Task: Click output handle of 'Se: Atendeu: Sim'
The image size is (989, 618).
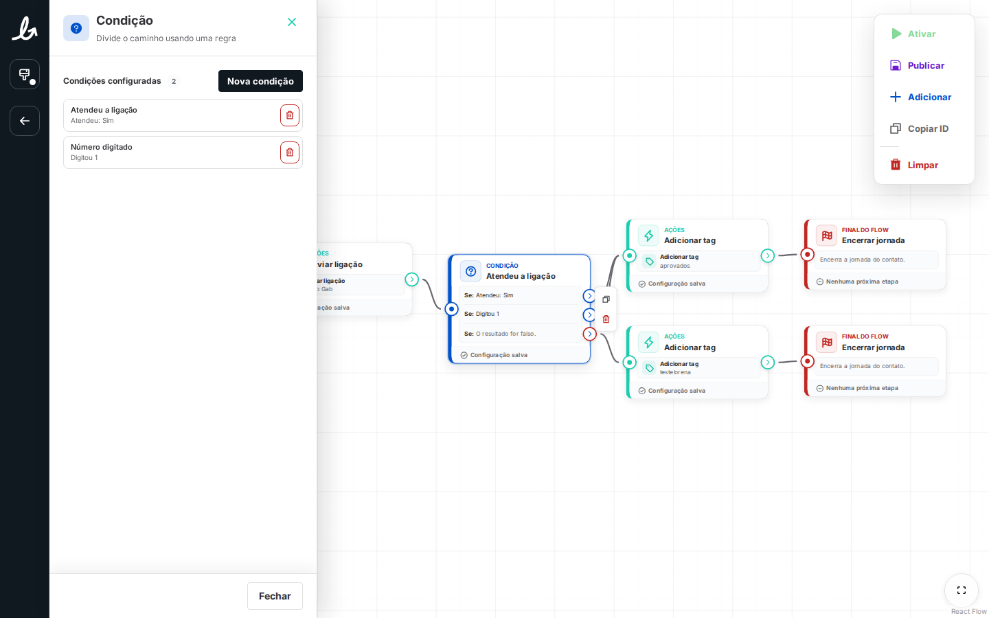Action: coord(589,296)
